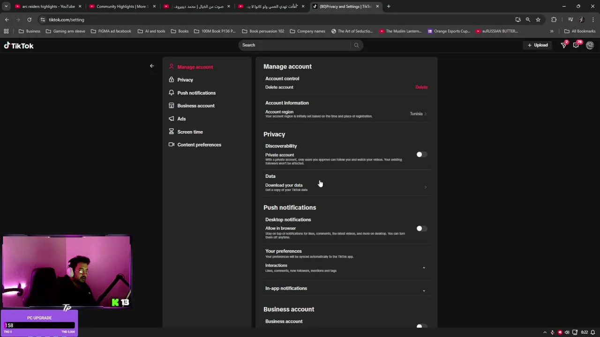Click the webcam overlay thumbnail
Screen dimensions: 600x337
tap(66, 271)
